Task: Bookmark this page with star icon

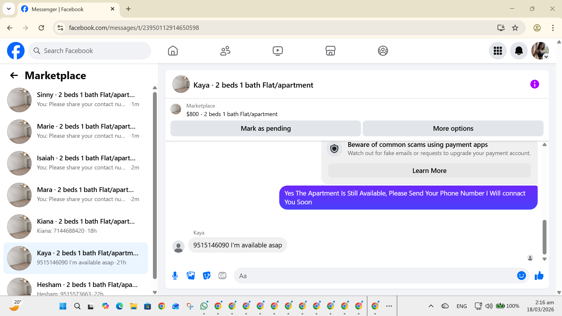Action: [x=515, y=28]
